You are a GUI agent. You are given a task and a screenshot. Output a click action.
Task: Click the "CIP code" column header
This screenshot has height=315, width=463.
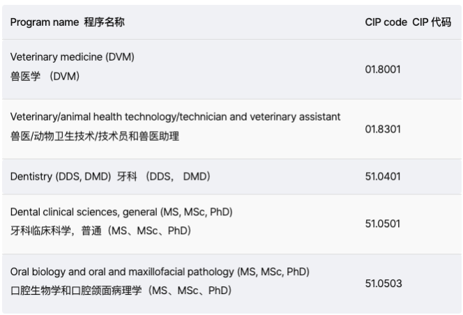[x=386, y=22]
